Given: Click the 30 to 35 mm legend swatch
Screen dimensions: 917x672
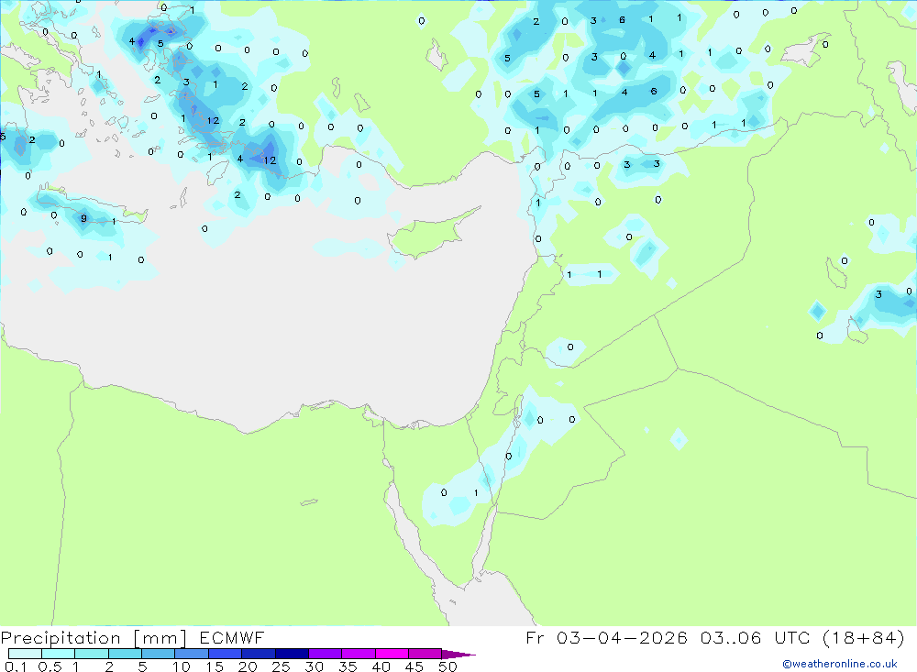Looking at the screenshot, I should point(325,654).
